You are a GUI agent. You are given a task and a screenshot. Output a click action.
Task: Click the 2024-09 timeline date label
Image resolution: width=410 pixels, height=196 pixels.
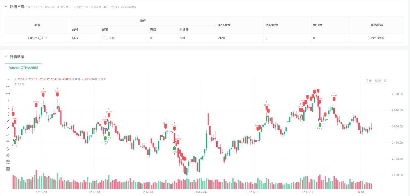(x=201, y=192)
